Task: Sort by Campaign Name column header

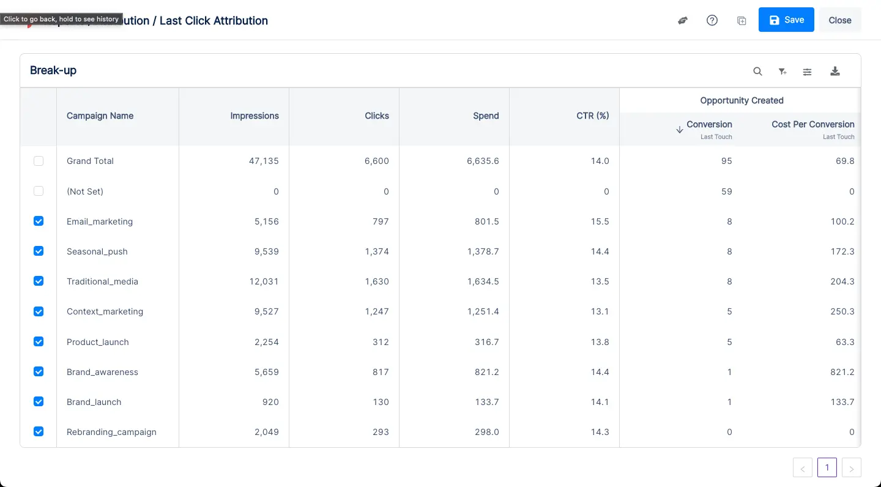Action: (100, 116)
